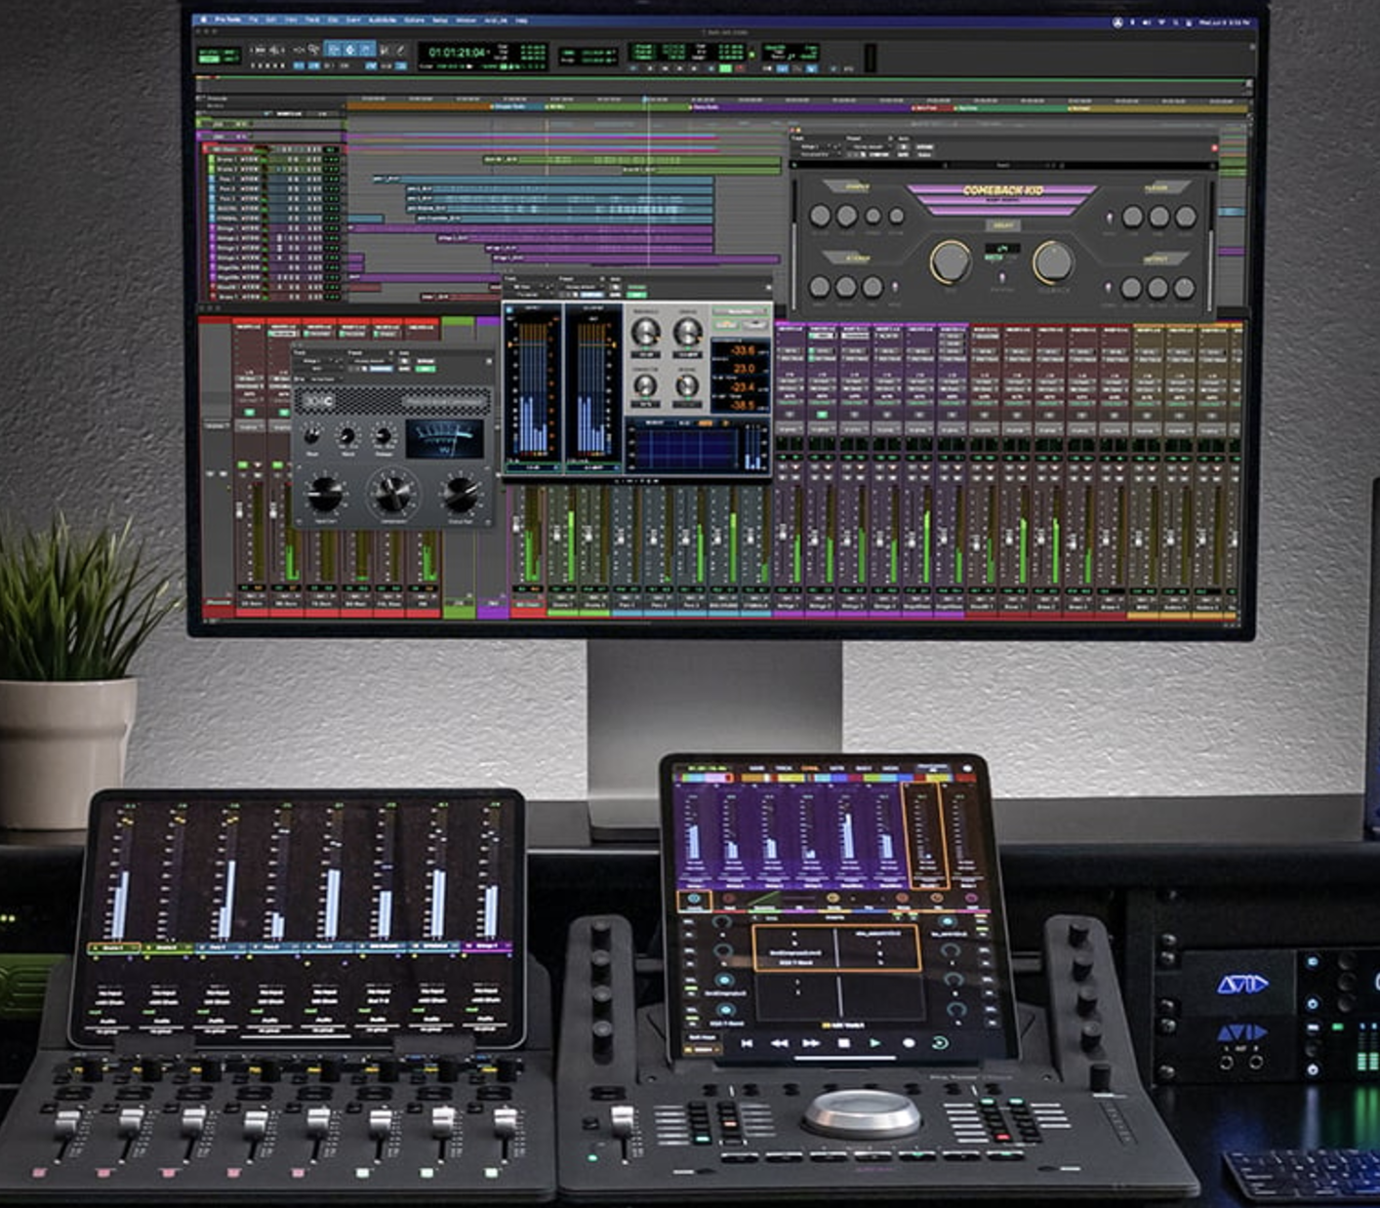
Task: Select the orange-highlighted track name on the left iPad
Action: tap(113, 947)
